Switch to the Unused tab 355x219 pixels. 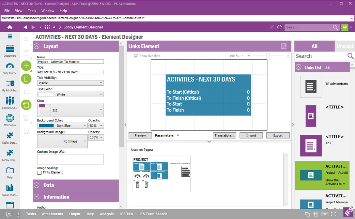tap(344, 46)
